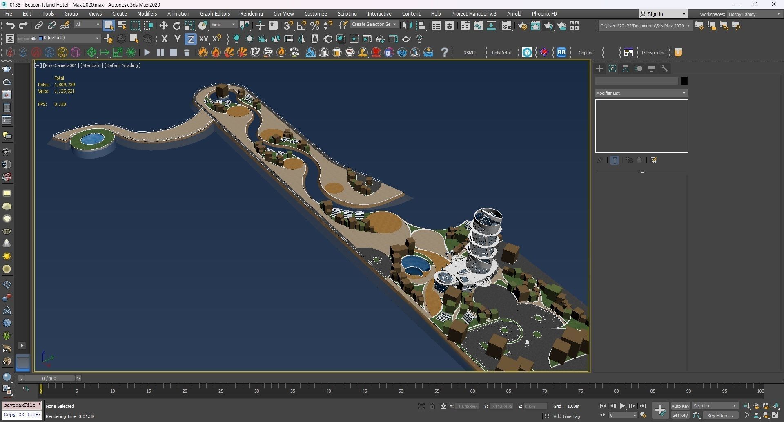The image size is (784, 425).
Task: Click the TSInspector button
Action: [x=653, y=53]
